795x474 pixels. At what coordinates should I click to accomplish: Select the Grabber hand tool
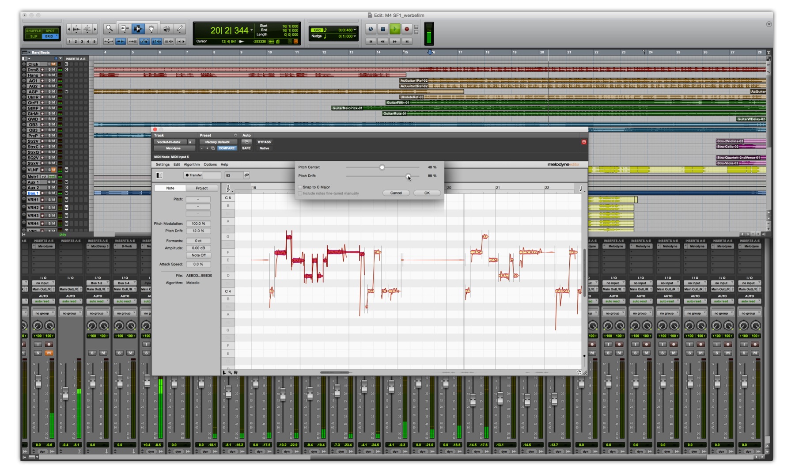click(x=151, y=29)
